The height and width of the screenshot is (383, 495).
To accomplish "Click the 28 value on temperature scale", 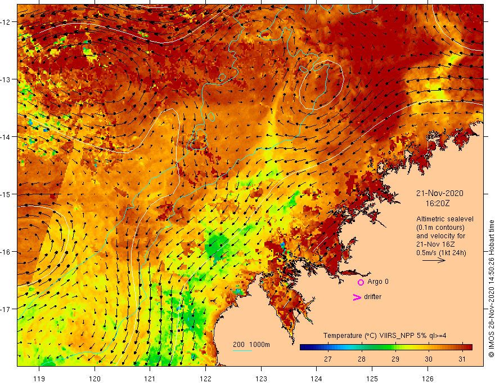I will tap(362, 359).
